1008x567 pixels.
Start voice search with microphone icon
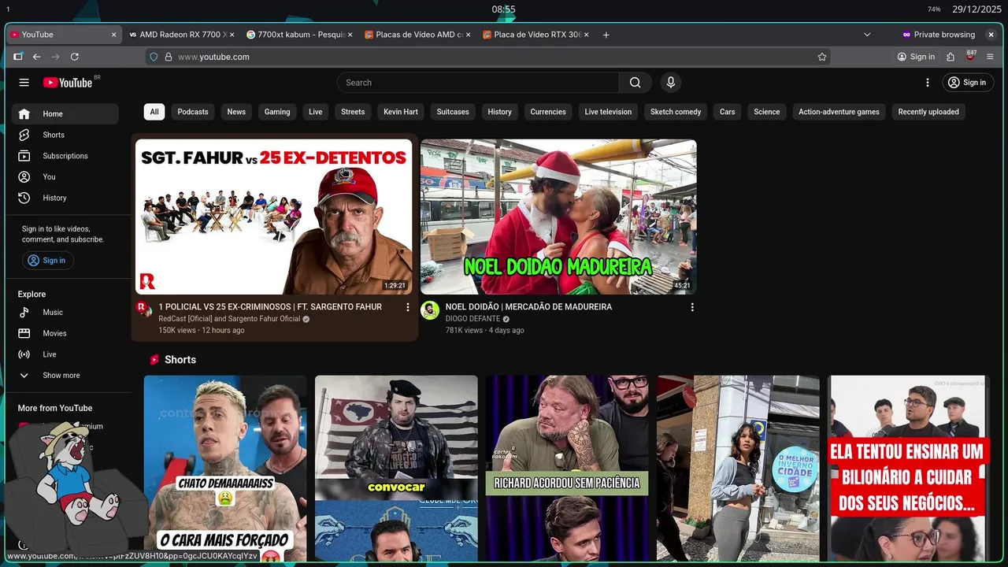(671, 83)
